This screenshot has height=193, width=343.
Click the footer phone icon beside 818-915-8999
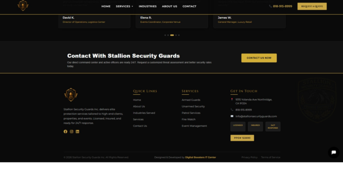232,109
